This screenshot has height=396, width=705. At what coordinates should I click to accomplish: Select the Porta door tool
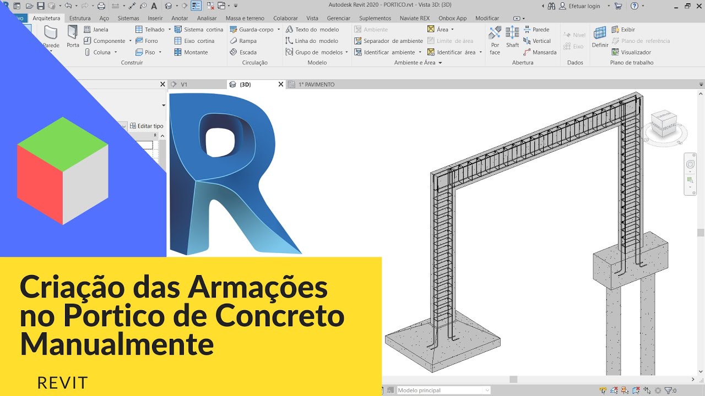pos(73,36)
